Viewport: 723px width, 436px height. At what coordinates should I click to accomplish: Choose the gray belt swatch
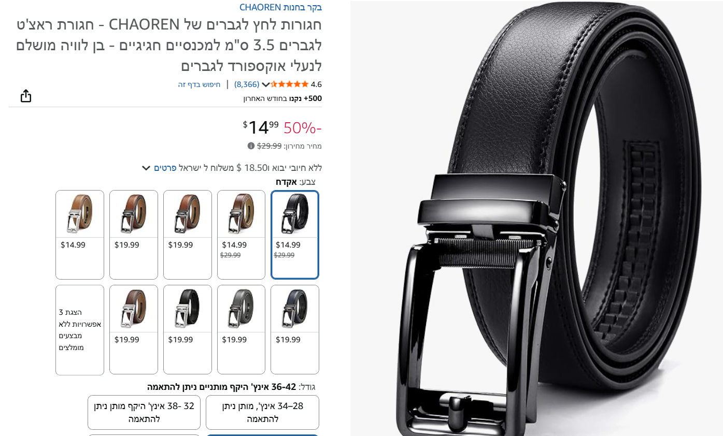point(241,329)
